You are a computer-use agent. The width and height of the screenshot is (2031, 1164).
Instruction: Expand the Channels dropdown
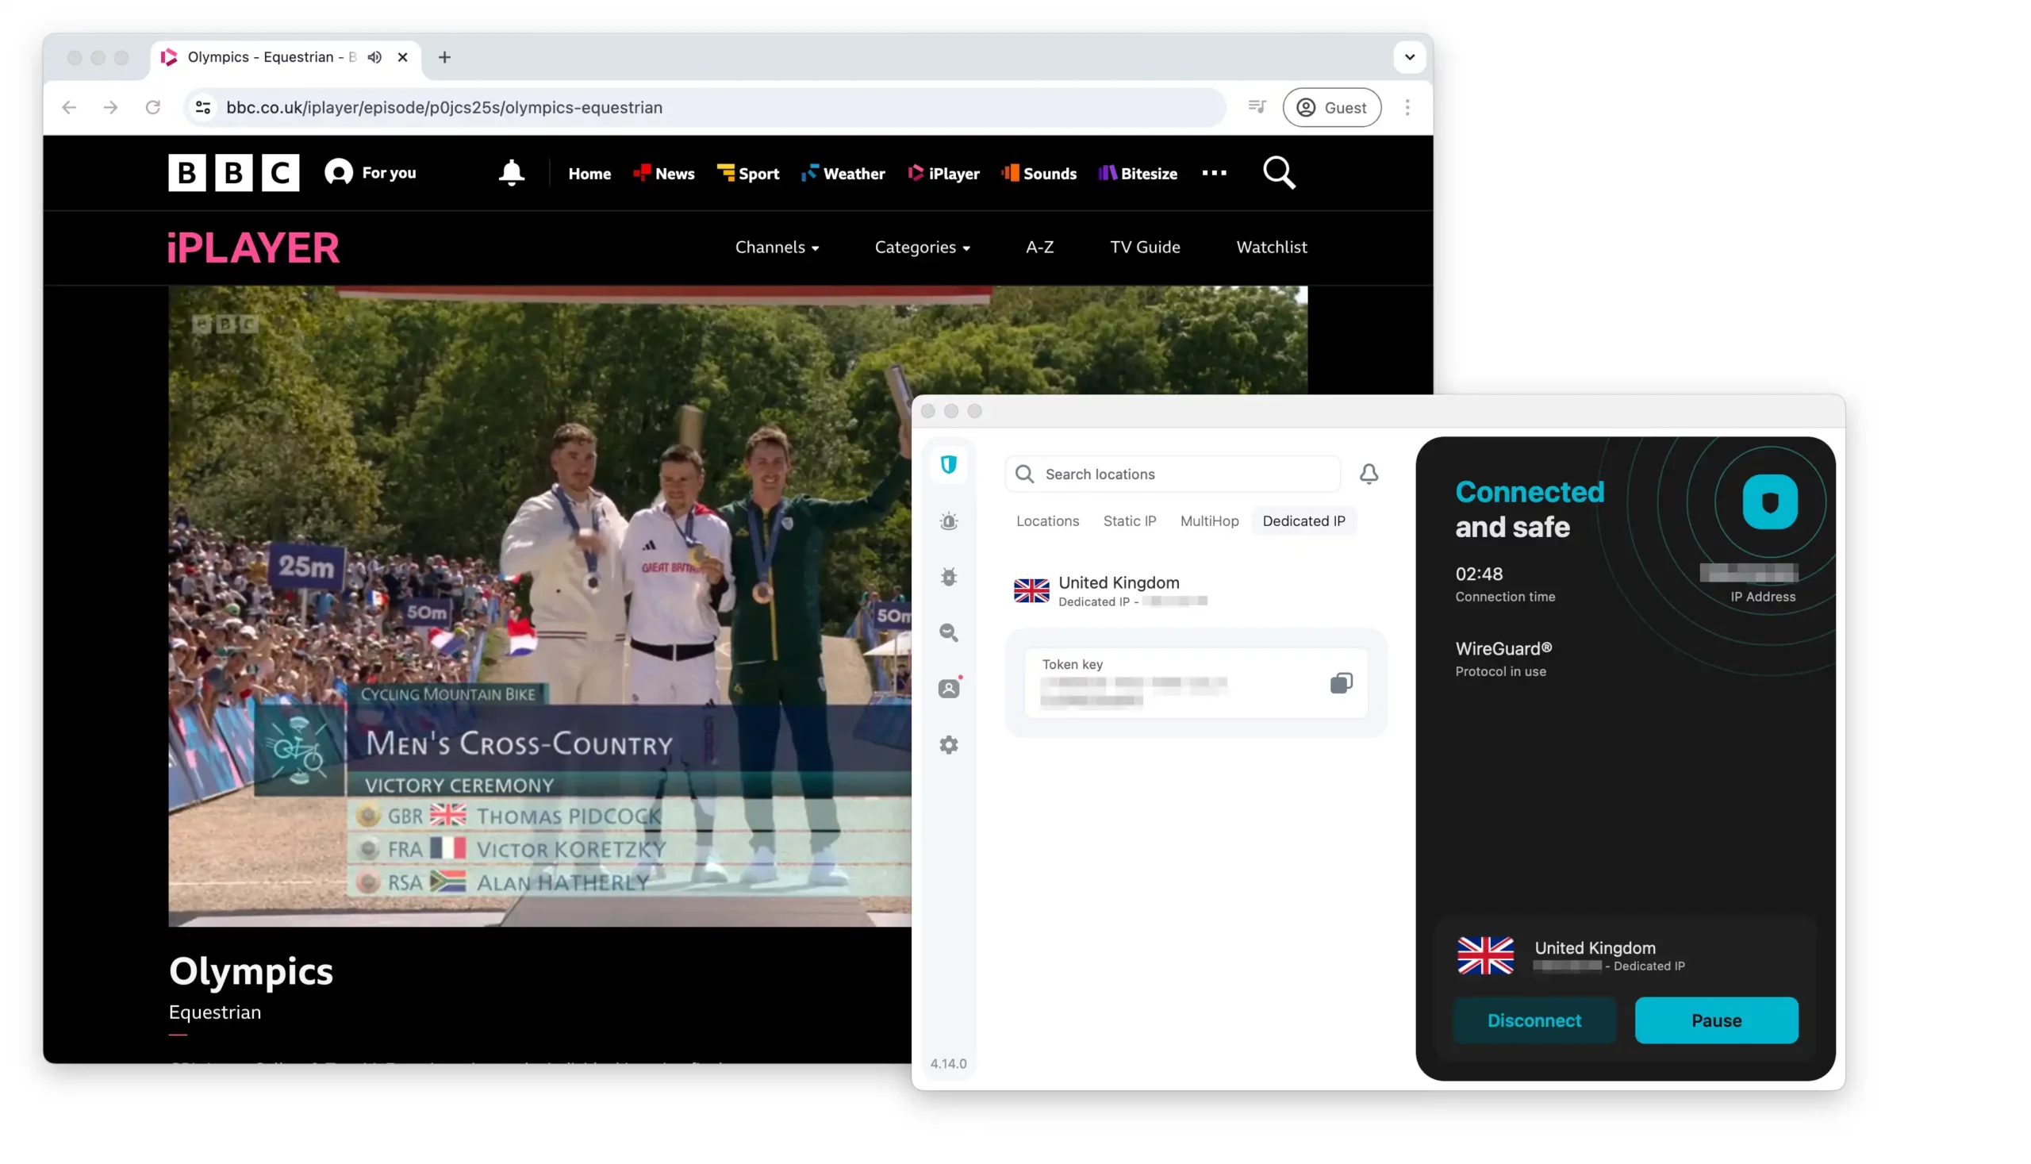[777, 247]
